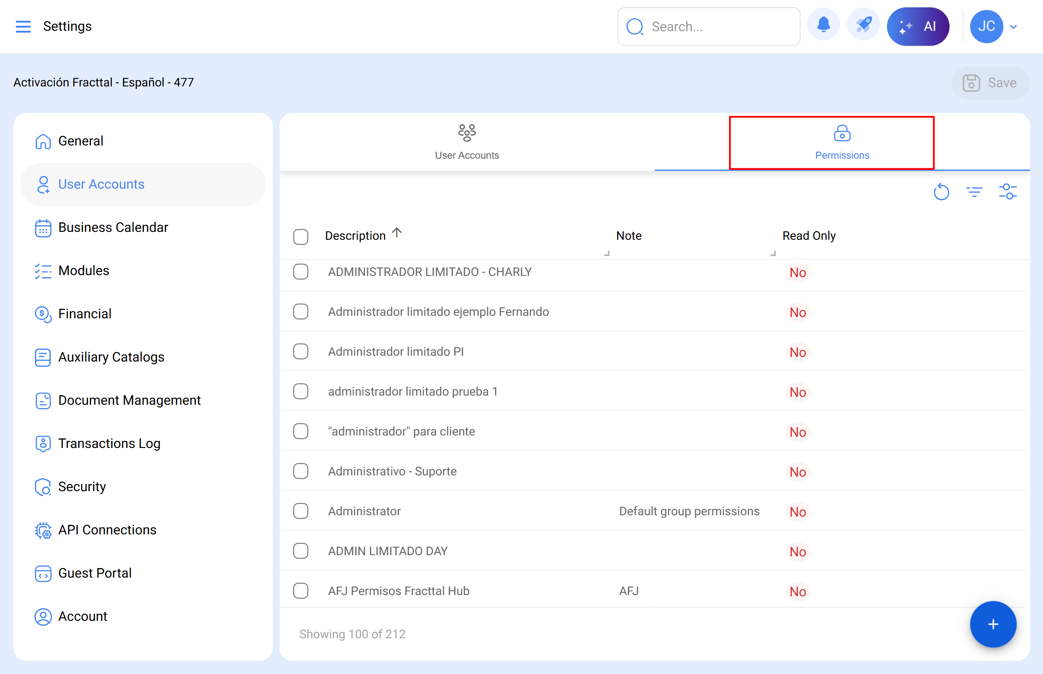Open the filter list icon
Screen dimensions: 1043x674
pos(974,192)
